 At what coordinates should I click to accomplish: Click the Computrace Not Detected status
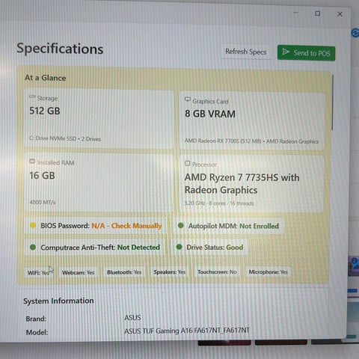[x=138, y=248]
